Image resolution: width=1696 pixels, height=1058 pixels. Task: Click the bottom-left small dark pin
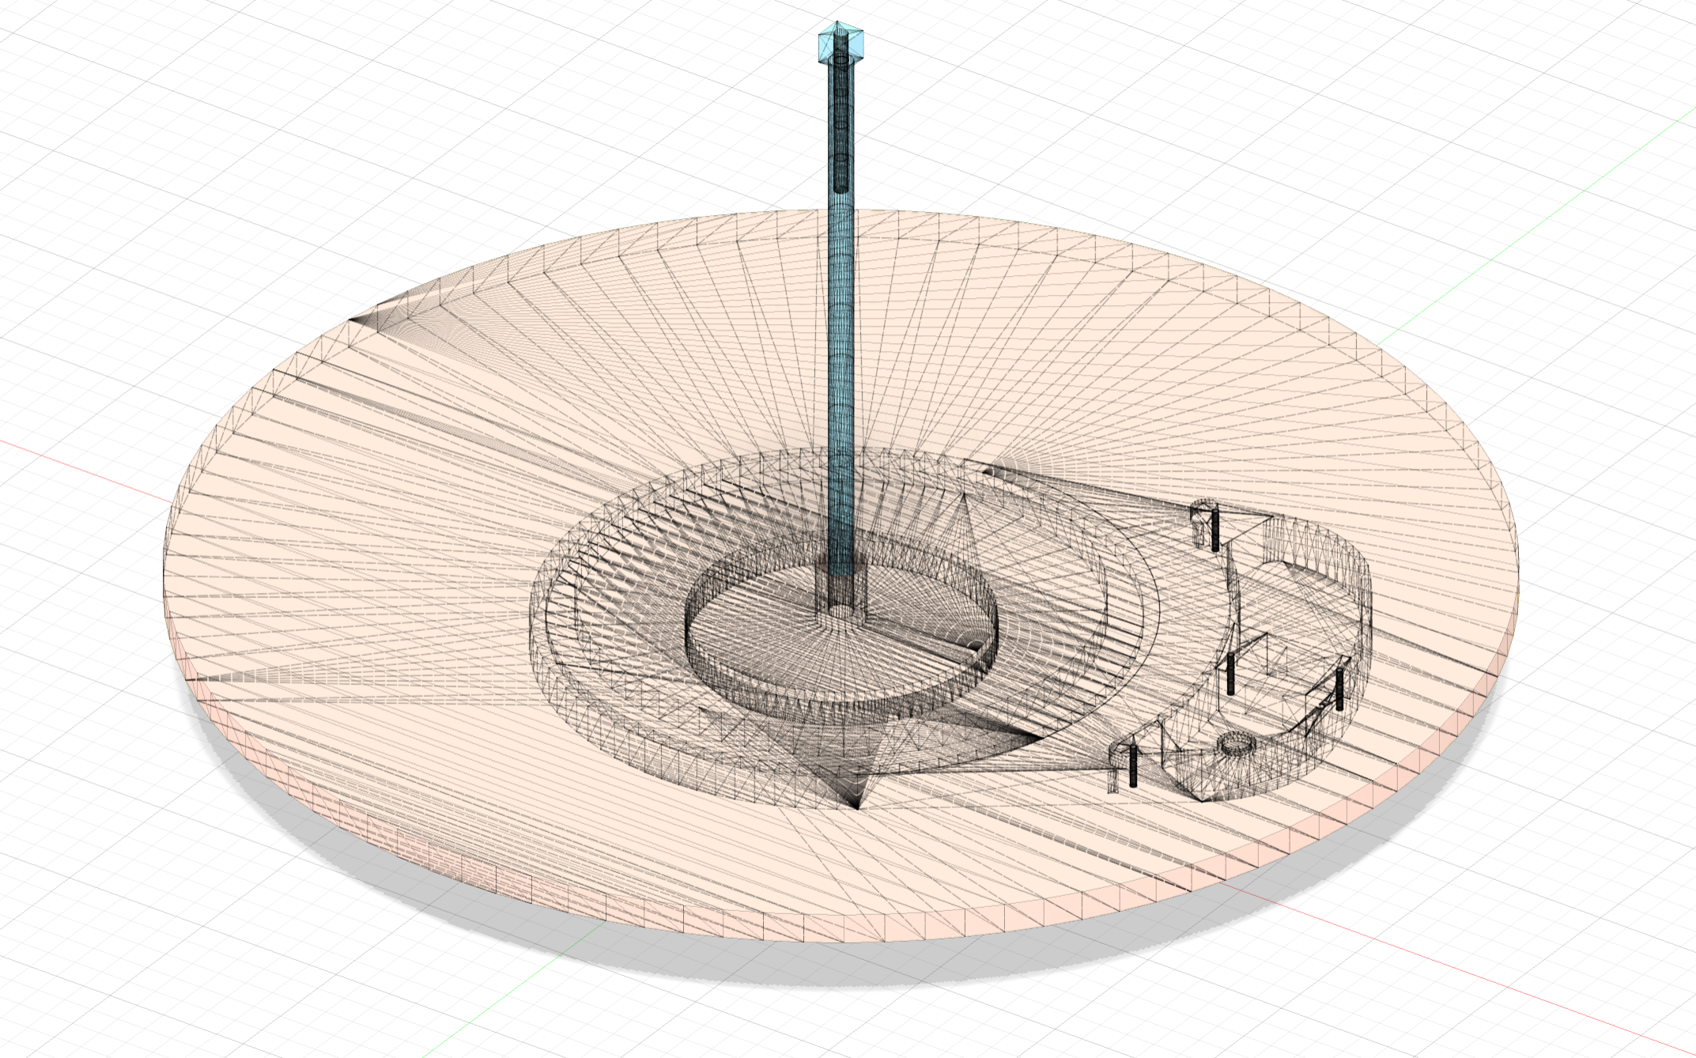pyautogui.click(x=1132, y=765)
